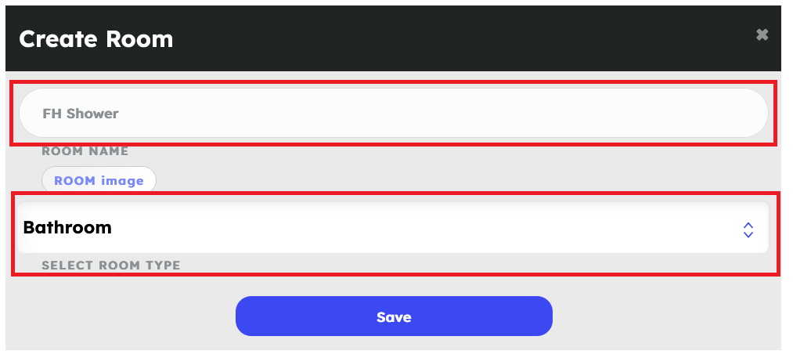Save the new FH Shower room
Image resolution: width=793 pixels, height=358 pixels.
pos(394,316)
